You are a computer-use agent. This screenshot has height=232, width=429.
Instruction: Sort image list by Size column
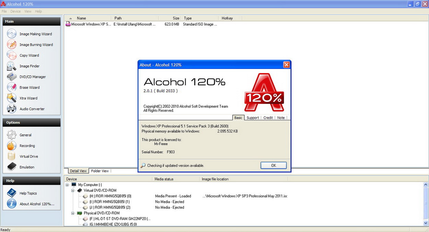point(170,18)
